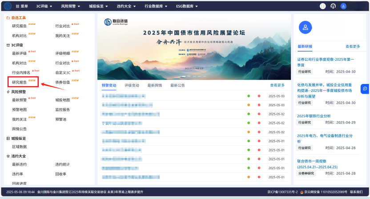This screenshot has height=199, width=370.
Task: Open 预警地图 in the sidebar
Action: pyautogui.click(x=20, y=110)
